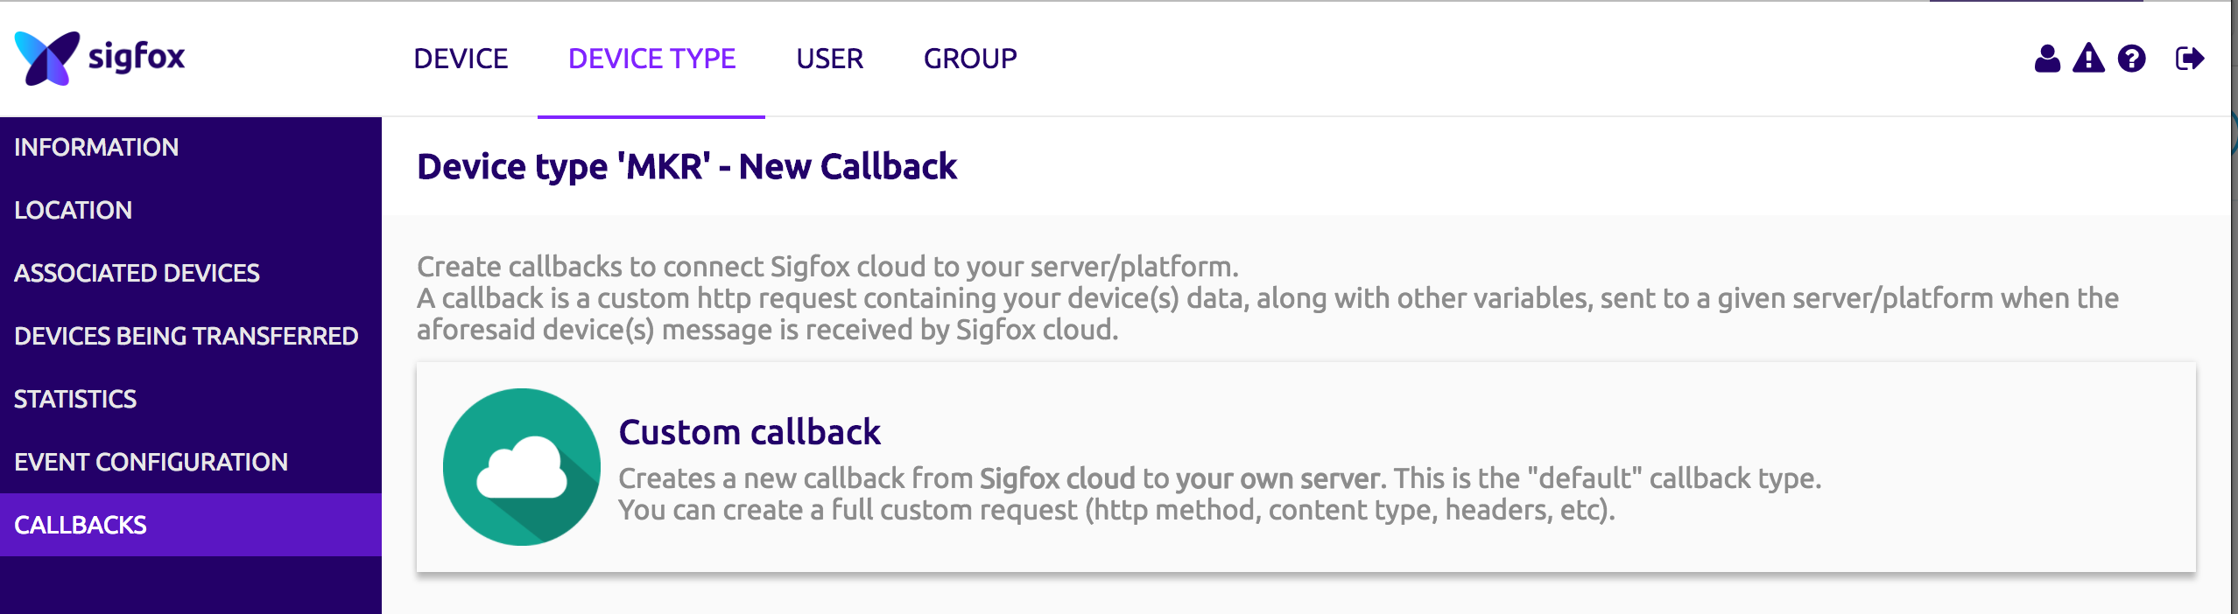Open EVENT CONFIGURATION sidebar item
The width and height of the screenshot is (2238, 614).
[151, 462]
